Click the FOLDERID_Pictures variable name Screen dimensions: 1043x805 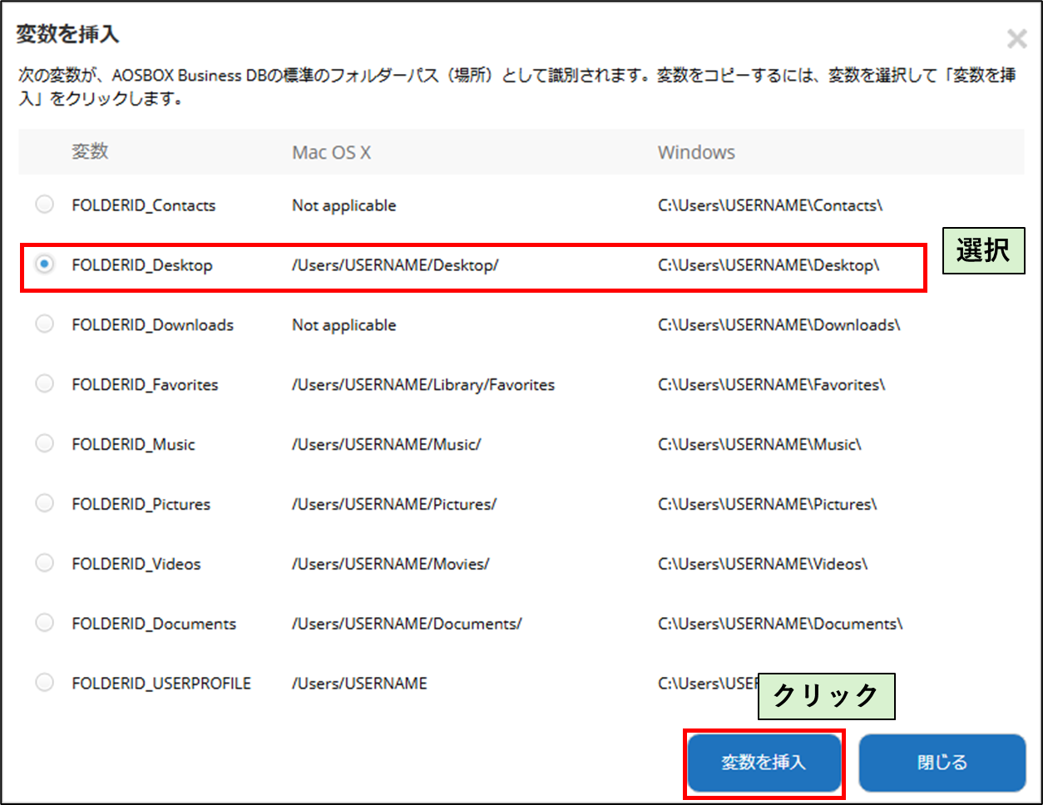[141, 505]
